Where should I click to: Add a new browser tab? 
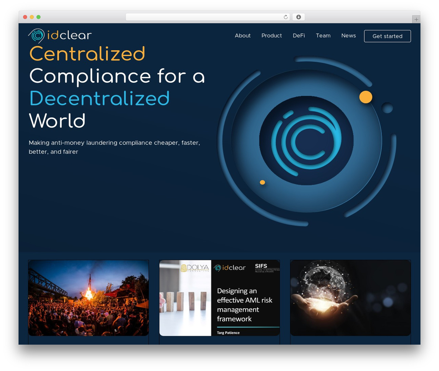coord(416,20)
